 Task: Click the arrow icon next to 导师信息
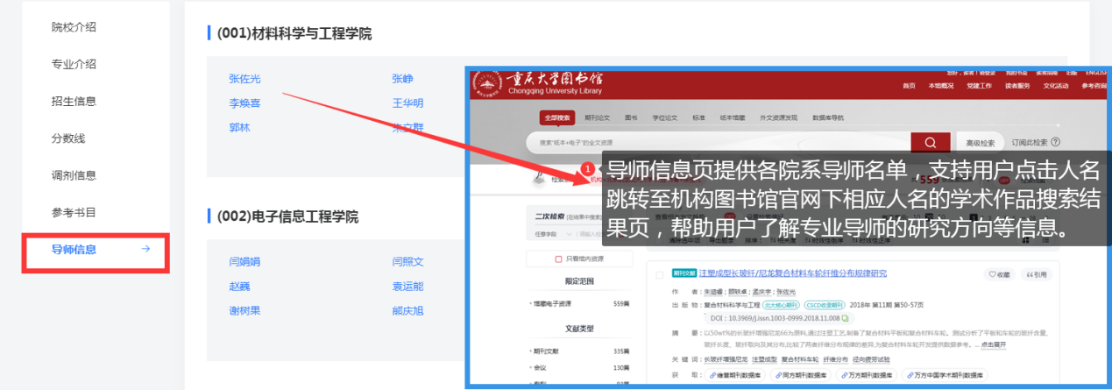145,249
